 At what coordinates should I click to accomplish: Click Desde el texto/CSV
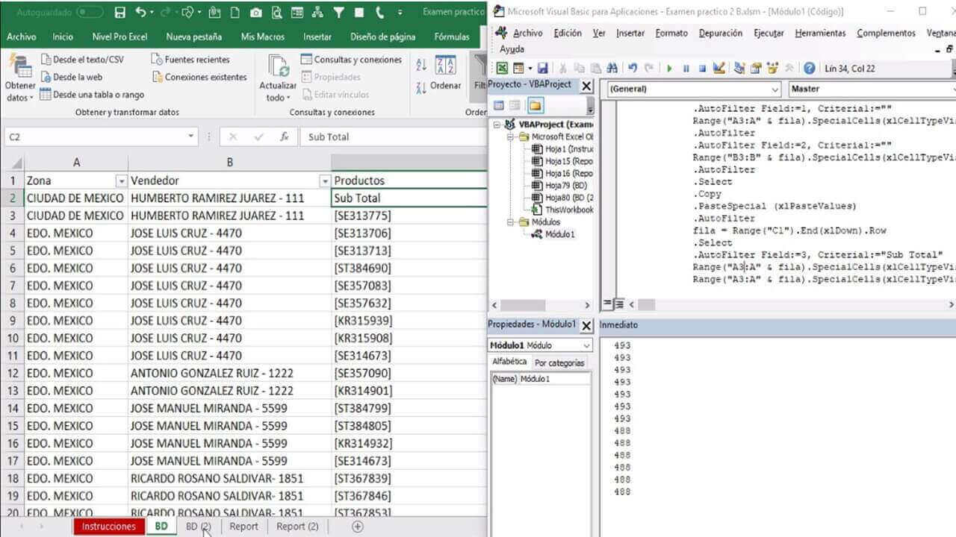tap(83, 60)
